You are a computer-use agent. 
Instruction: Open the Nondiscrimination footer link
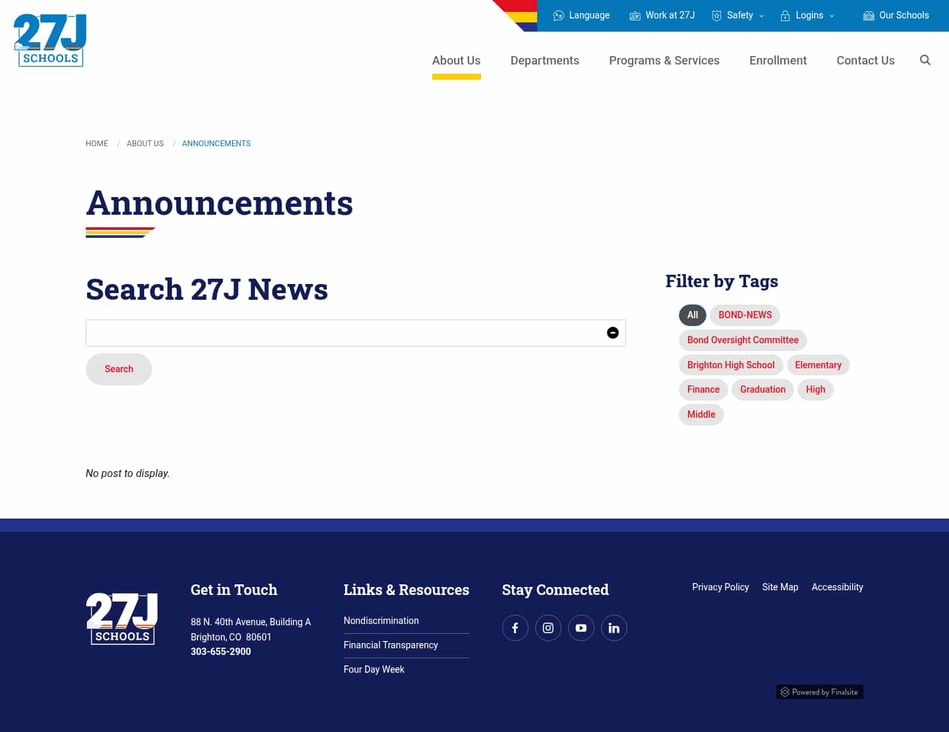tap(381, 621)
